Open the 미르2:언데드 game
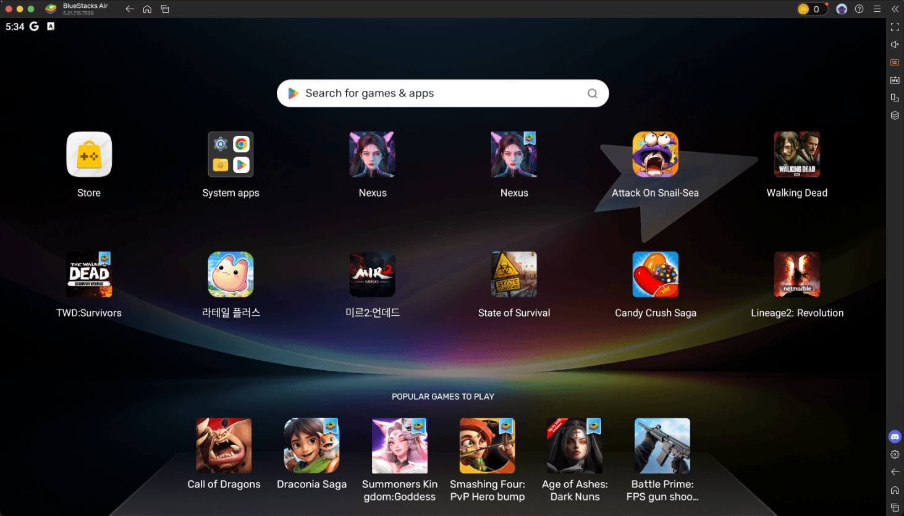The image size is (904, 516). [x=372, y=274]
